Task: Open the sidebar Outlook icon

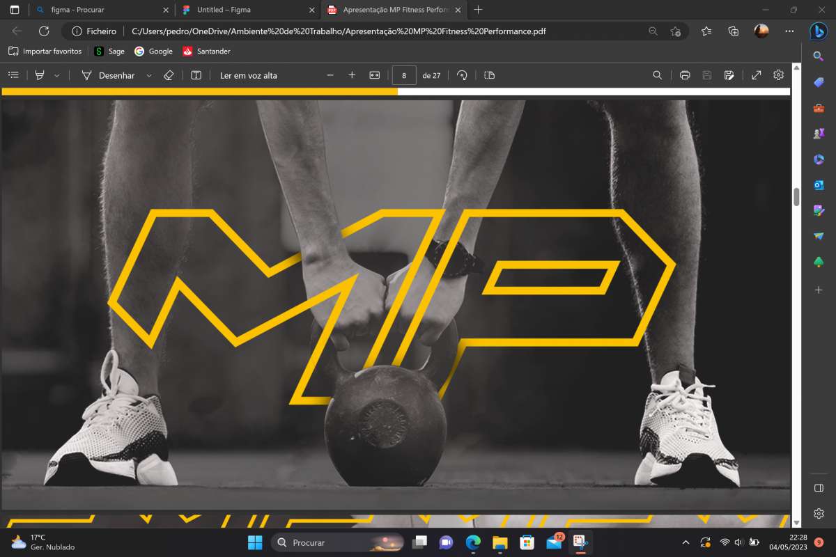Action: click(x=819, y=185)
